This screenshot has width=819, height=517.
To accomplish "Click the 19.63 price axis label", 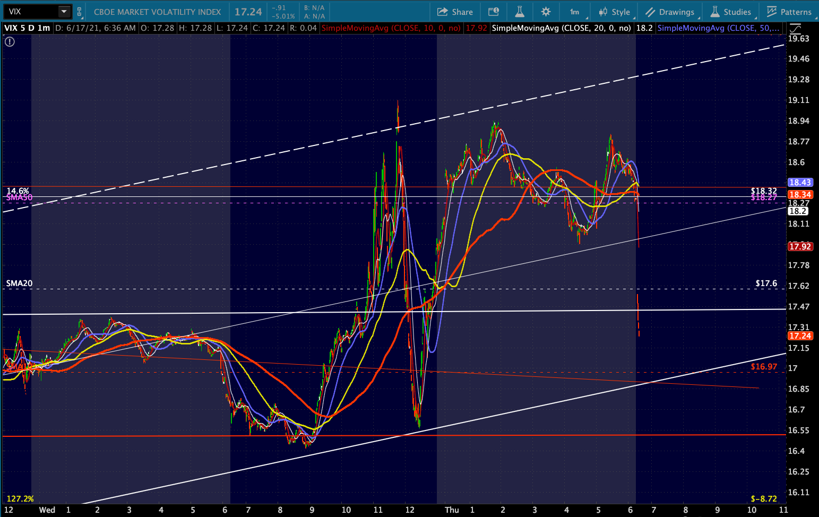I will click(798, 38).
